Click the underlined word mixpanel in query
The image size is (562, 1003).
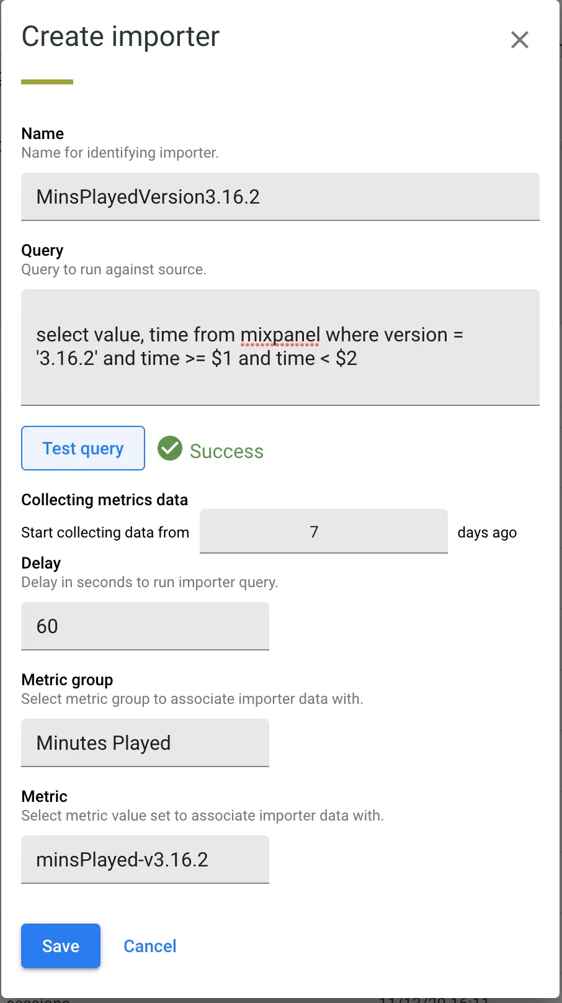click(x=280, y=335)
